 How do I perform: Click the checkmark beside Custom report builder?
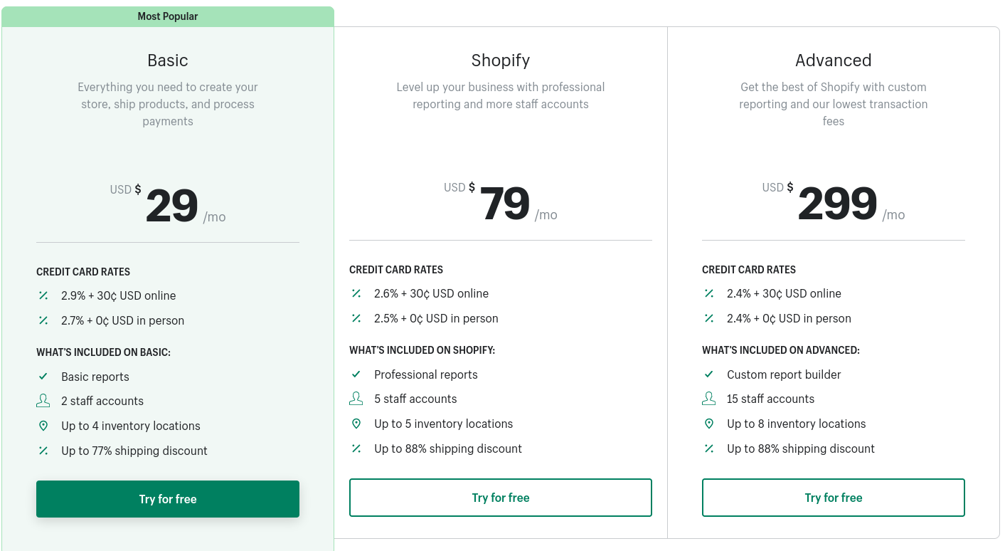pos(709,374)
